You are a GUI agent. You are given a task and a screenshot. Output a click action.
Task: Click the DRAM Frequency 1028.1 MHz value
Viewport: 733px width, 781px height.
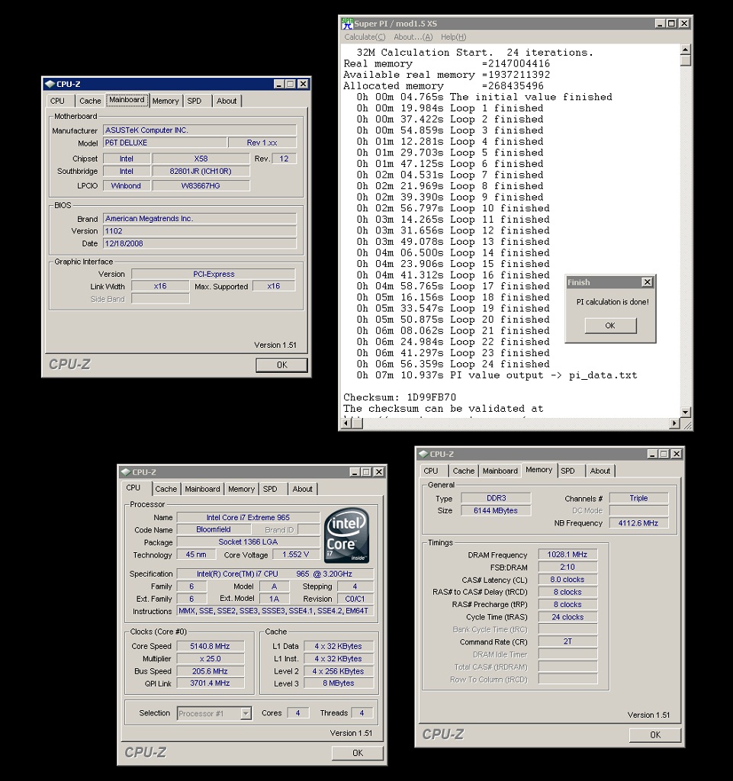click(567, 554)
